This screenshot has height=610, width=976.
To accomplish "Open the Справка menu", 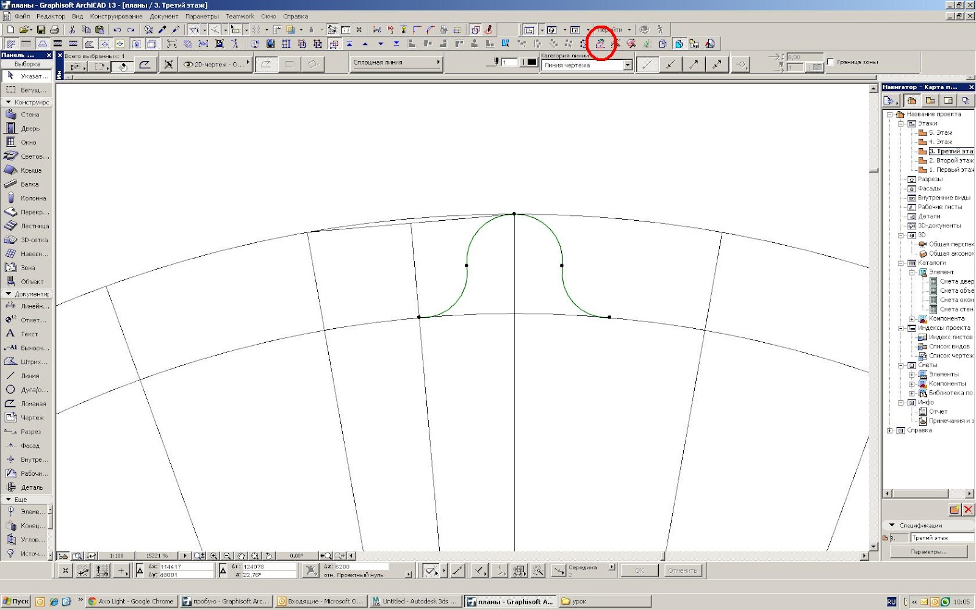I will [x=295, y=16].
